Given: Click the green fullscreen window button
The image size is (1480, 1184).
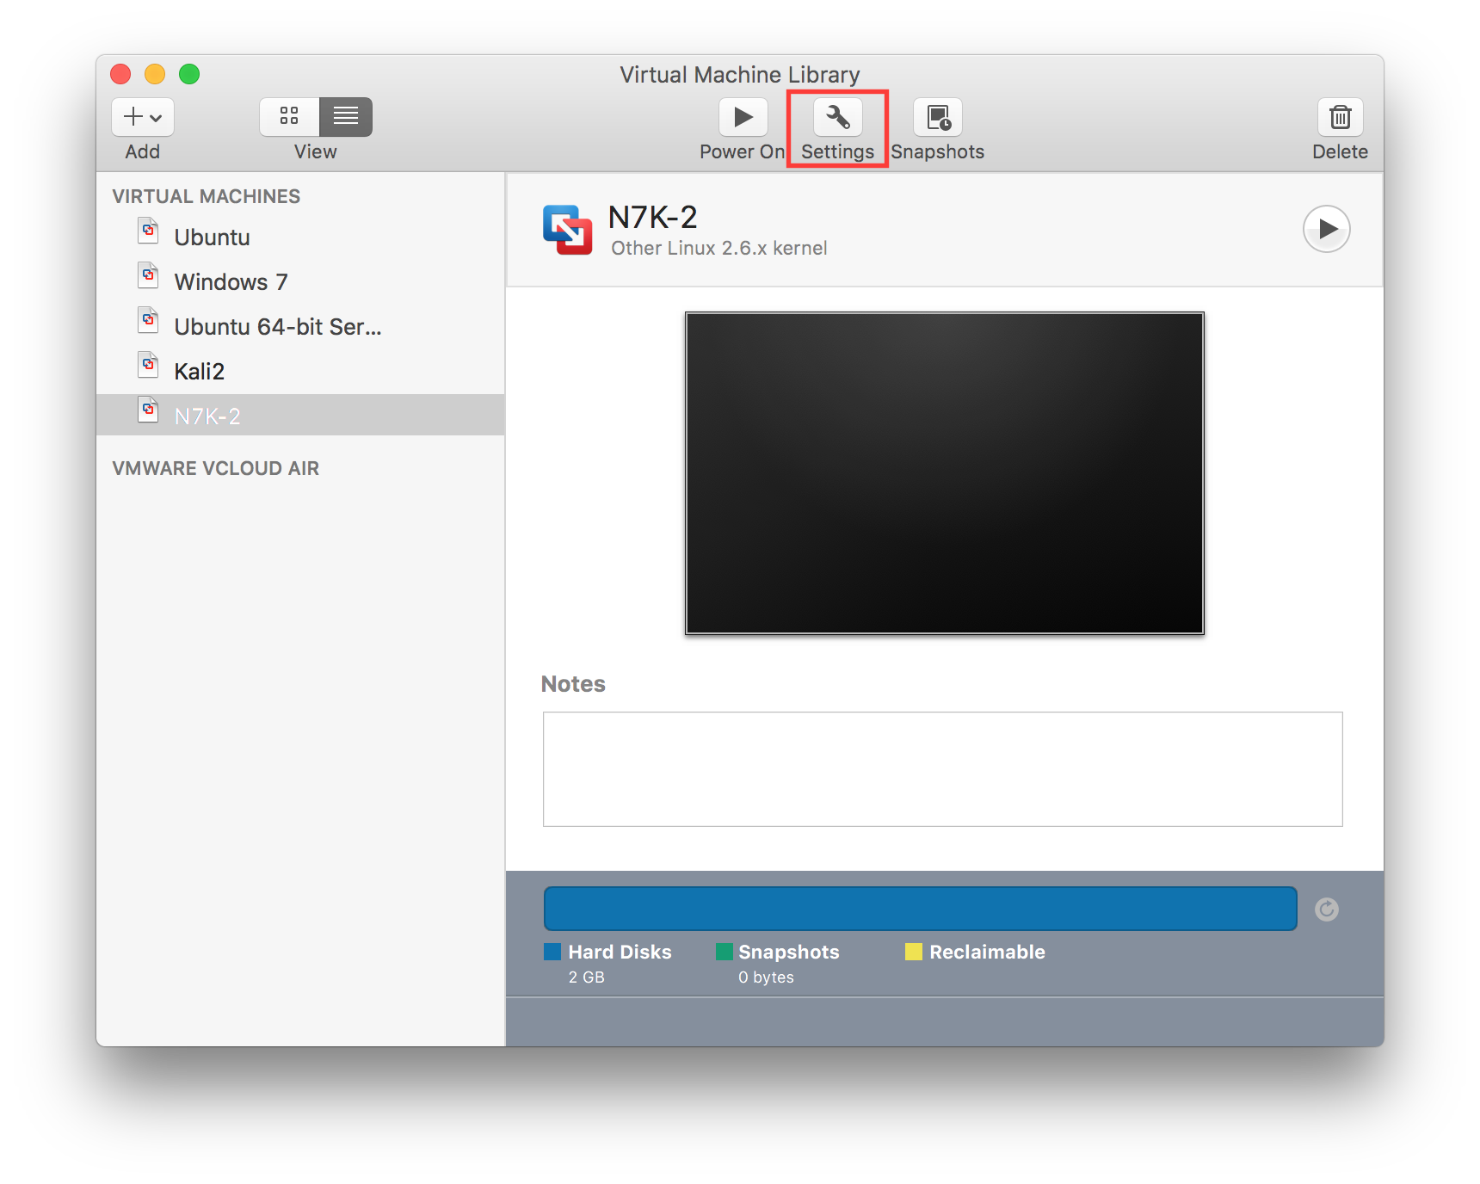Looking at the screenshot, I should click(189, 74).
